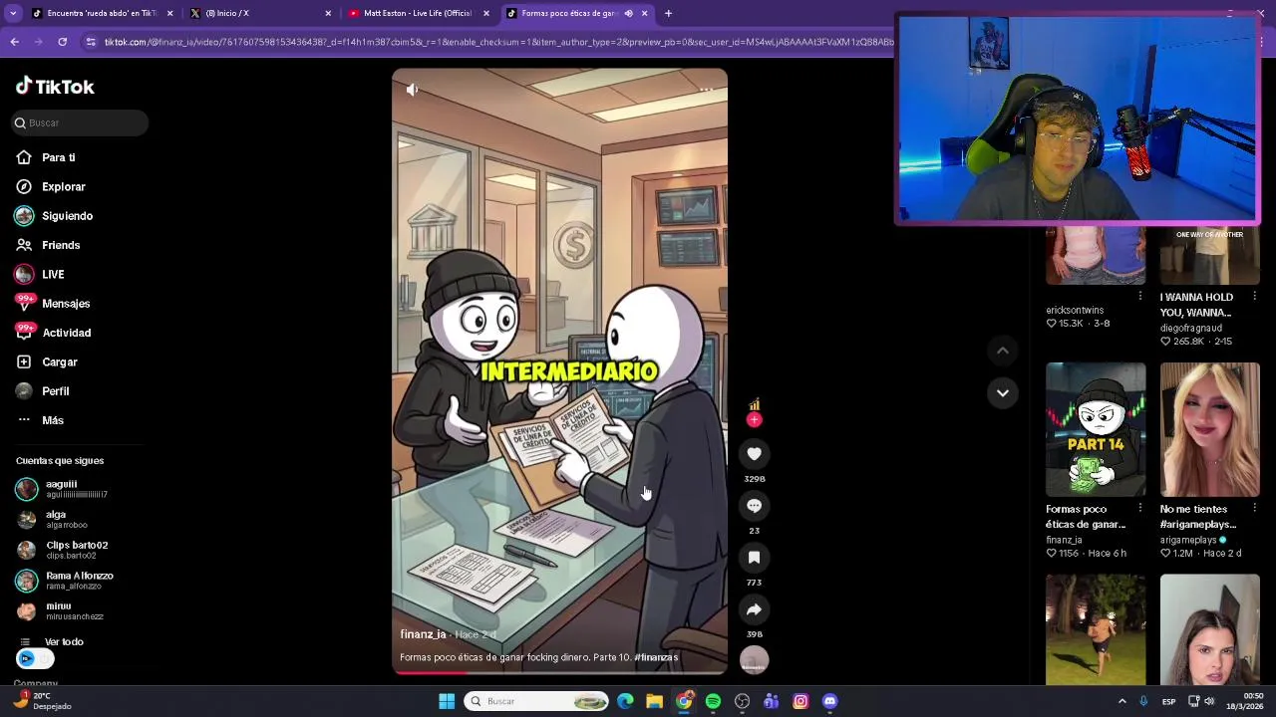The height and width of the screenshot is (717, 1276).
Task: Open the weather widget showing 20°C
Action: pyautogui.click(x=42, y=701)
